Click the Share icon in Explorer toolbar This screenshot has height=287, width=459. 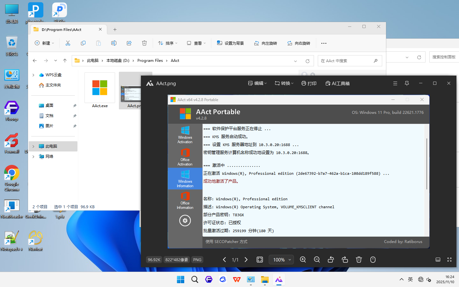click(x=129, y=43)
